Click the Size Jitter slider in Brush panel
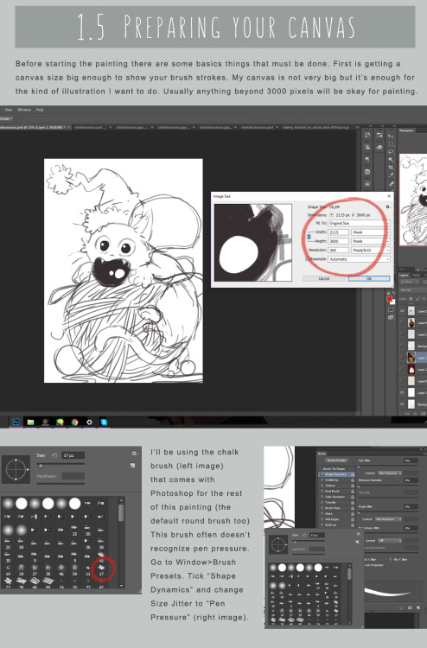Image resolution: width=427 pixels, height=648 pixels. click(389, 466)
